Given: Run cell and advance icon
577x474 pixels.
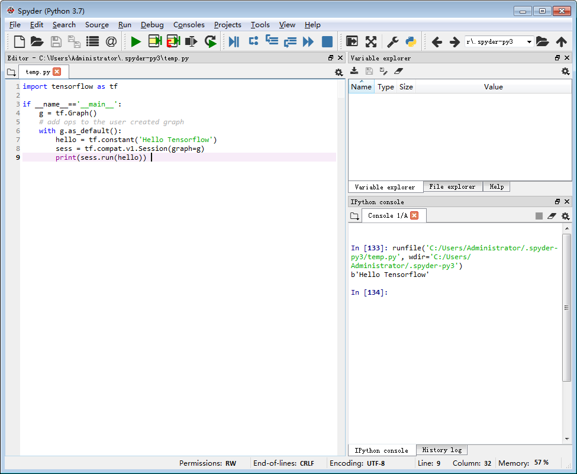Looking at the screenshot, I should coord(173,41).
